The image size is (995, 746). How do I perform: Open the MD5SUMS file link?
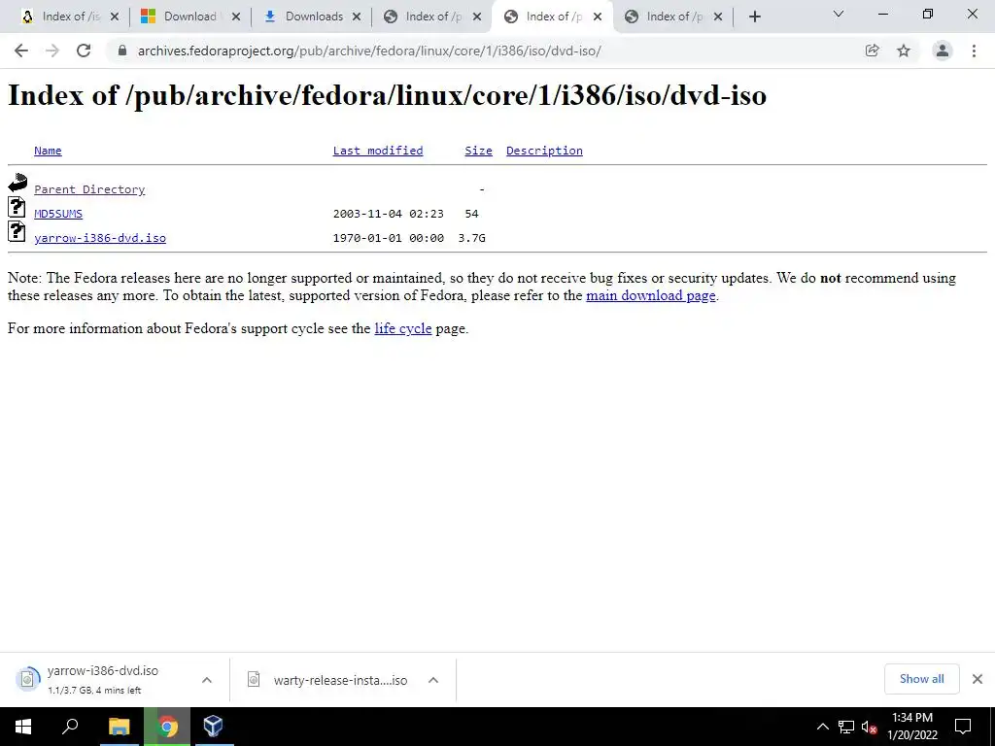(x=58, y=213)
